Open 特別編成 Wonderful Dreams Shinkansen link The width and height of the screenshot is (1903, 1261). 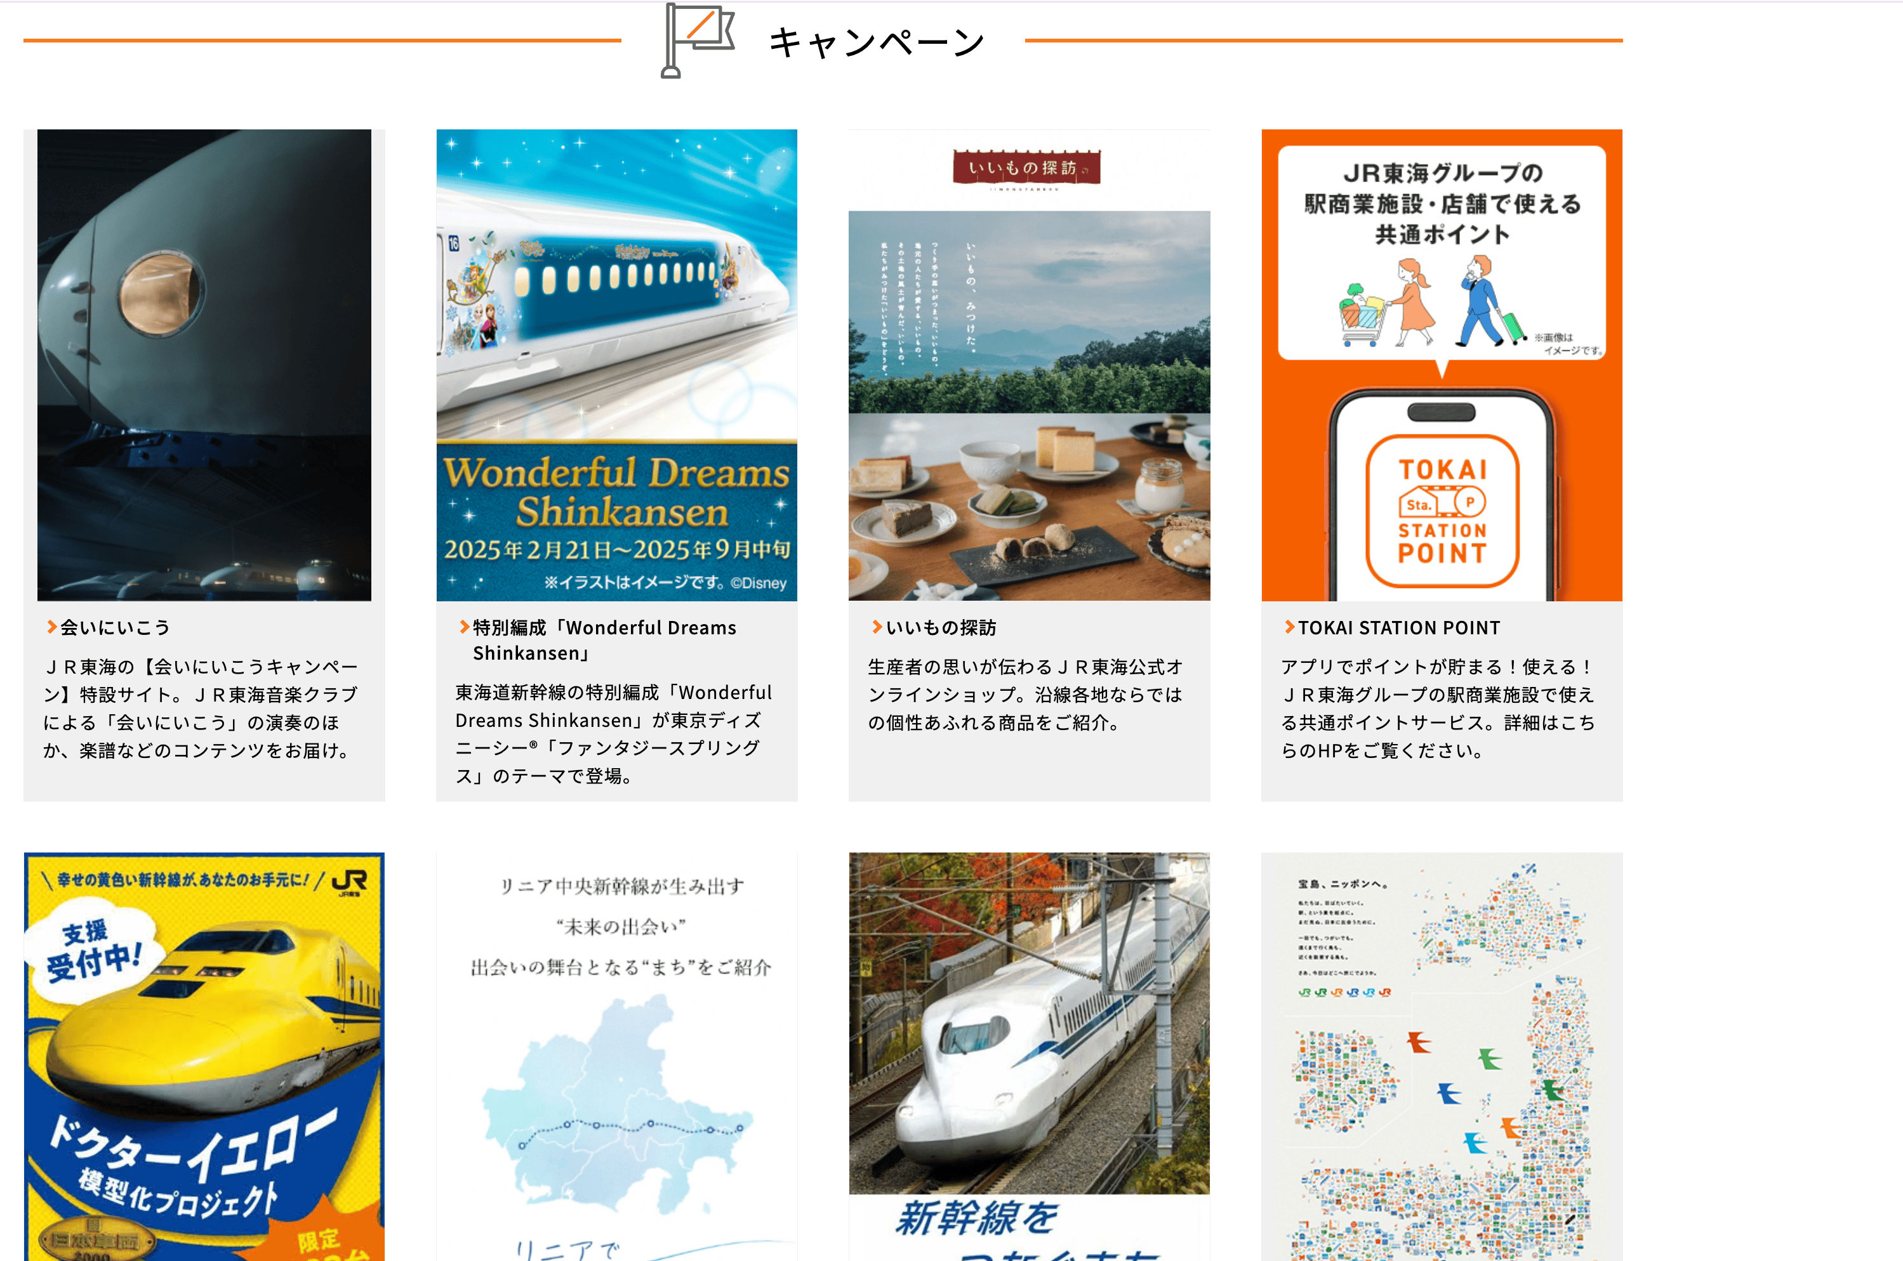pyautogui.click(x=604, y=640)
